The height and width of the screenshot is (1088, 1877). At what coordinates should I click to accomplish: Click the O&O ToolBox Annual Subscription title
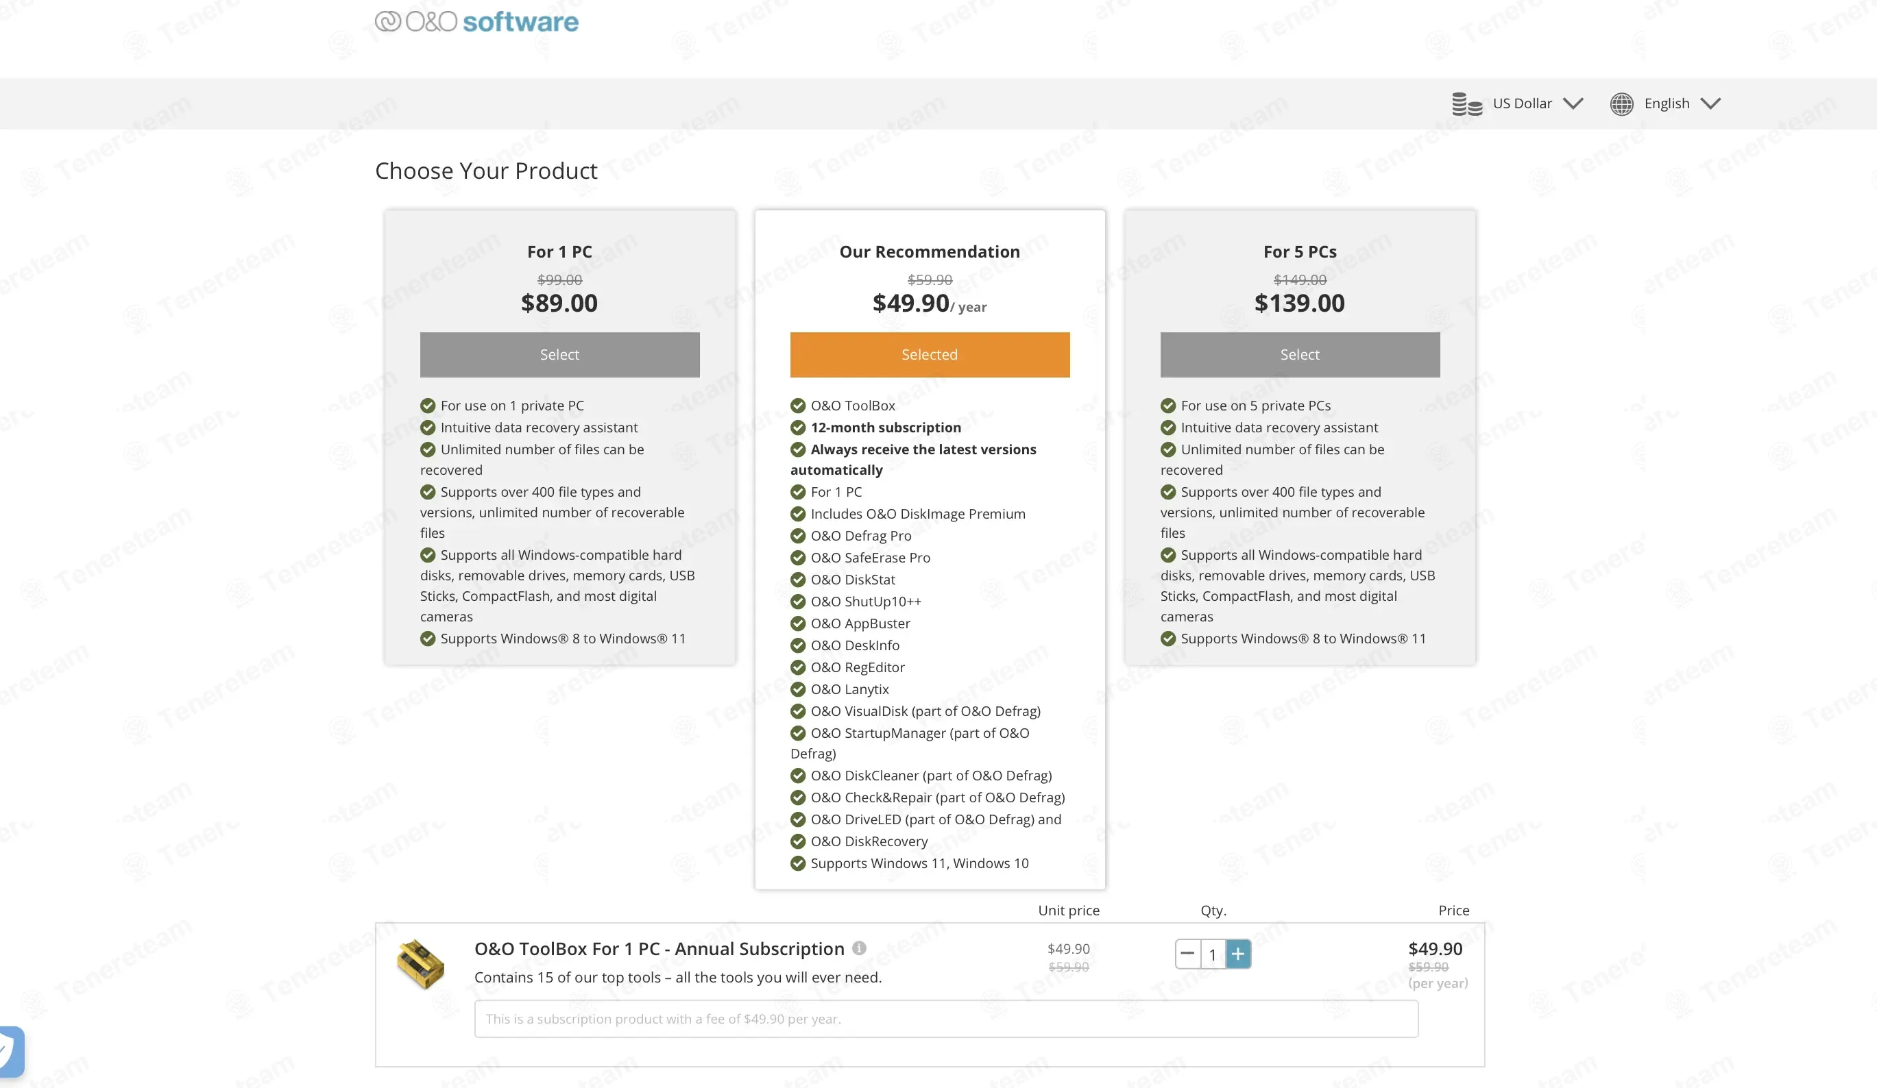coord(658,948)
